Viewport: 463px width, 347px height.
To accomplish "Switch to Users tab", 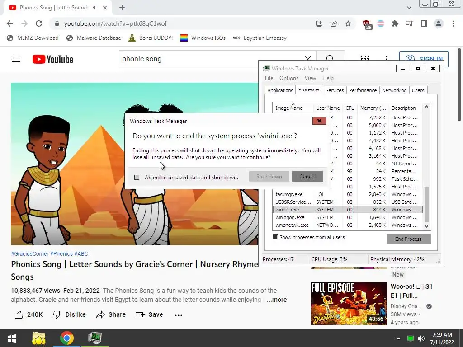I will [418, 90].
